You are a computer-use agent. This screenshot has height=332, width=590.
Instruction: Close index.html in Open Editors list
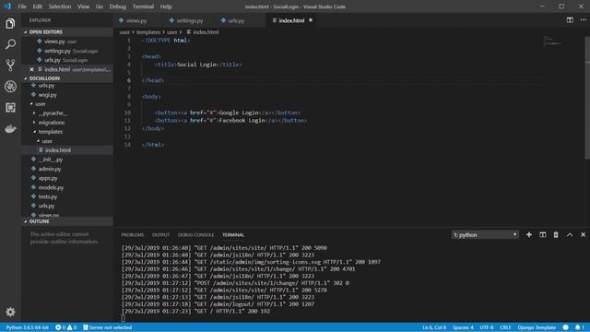pyautogui.click(x=31, y=70)
